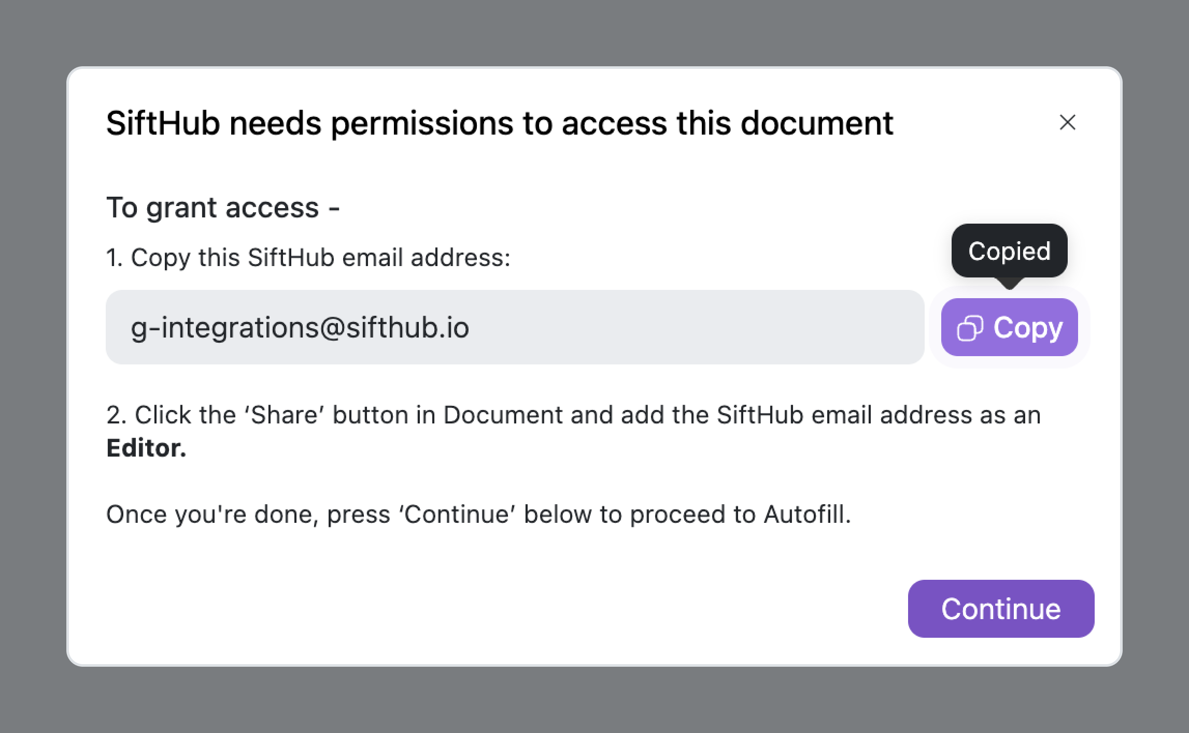Click the bold "Editor." word

[x=146, y=448]
